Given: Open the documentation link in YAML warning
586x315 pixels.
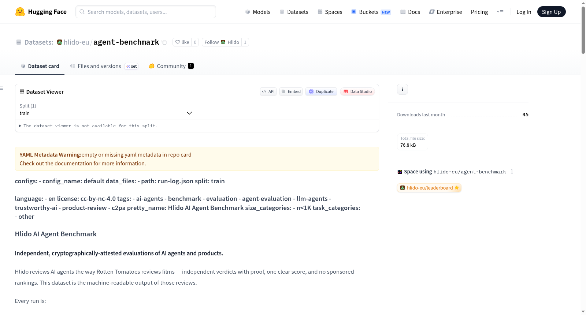Looking at the screenshot, I should 73,164.
